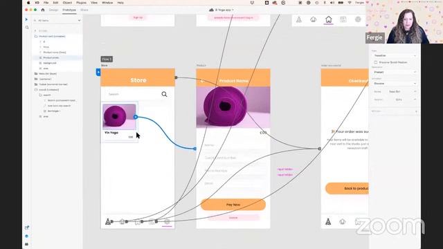Click the Yin Yoga product thumbnail
The height and width of the screenshot is (249, 443).
(119, 117)
